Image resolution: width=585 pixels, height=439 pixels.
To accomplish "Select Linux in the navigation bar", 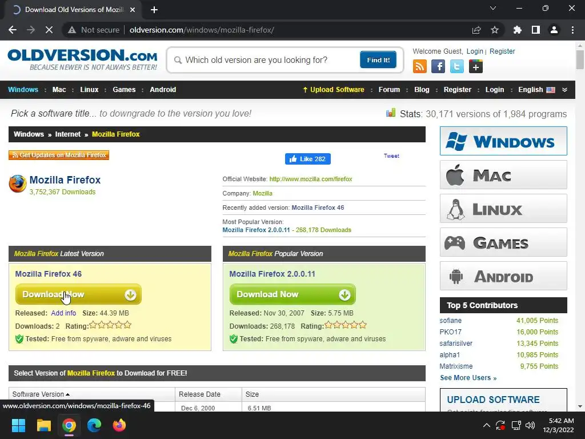I will (89, 90).
